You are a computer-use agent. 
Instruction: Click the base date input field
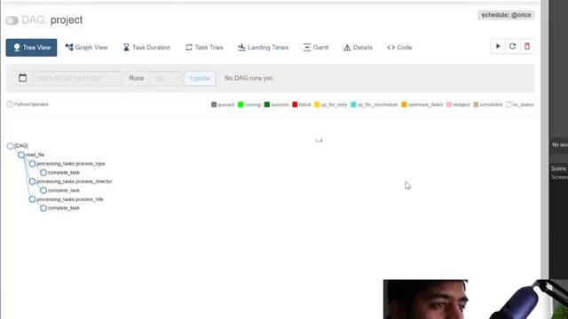(77, 78)
